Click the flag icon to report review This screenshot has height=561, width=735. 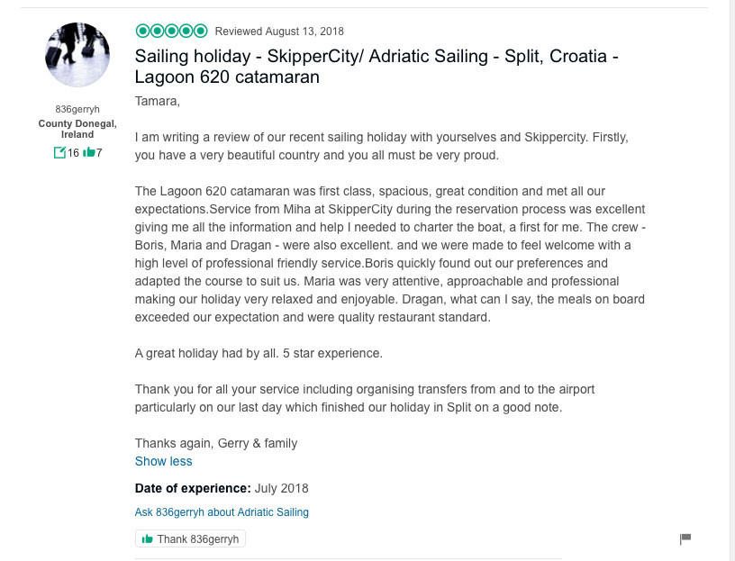[x=685, y=538]
